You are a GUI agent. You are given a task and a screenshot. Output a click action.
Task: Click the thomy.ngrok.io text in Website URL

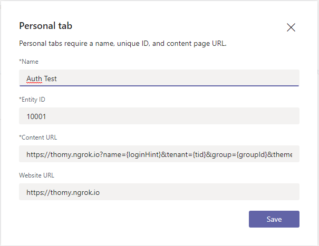75,192
